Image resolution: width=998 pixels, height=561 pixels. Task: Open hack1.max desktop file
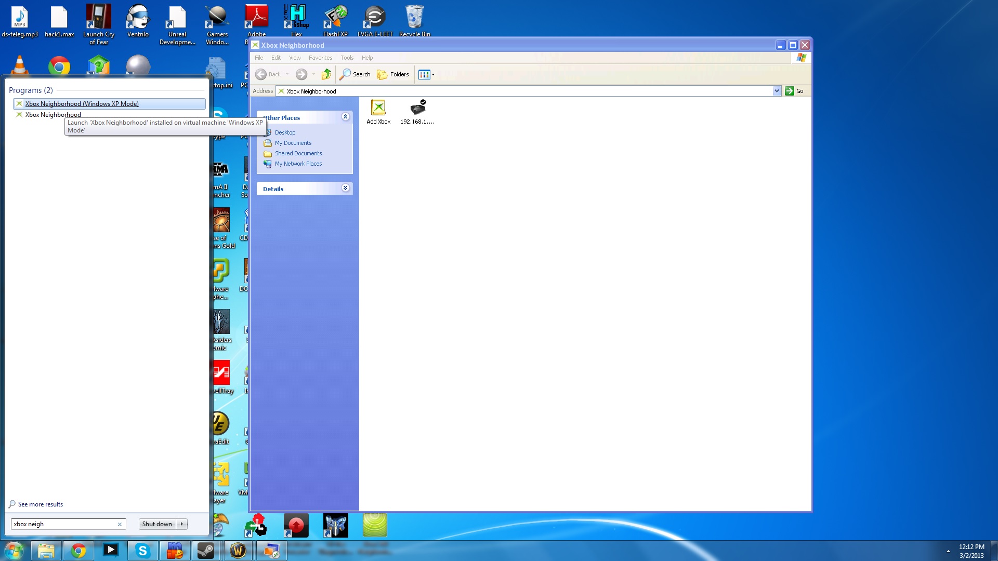point(59,21)
